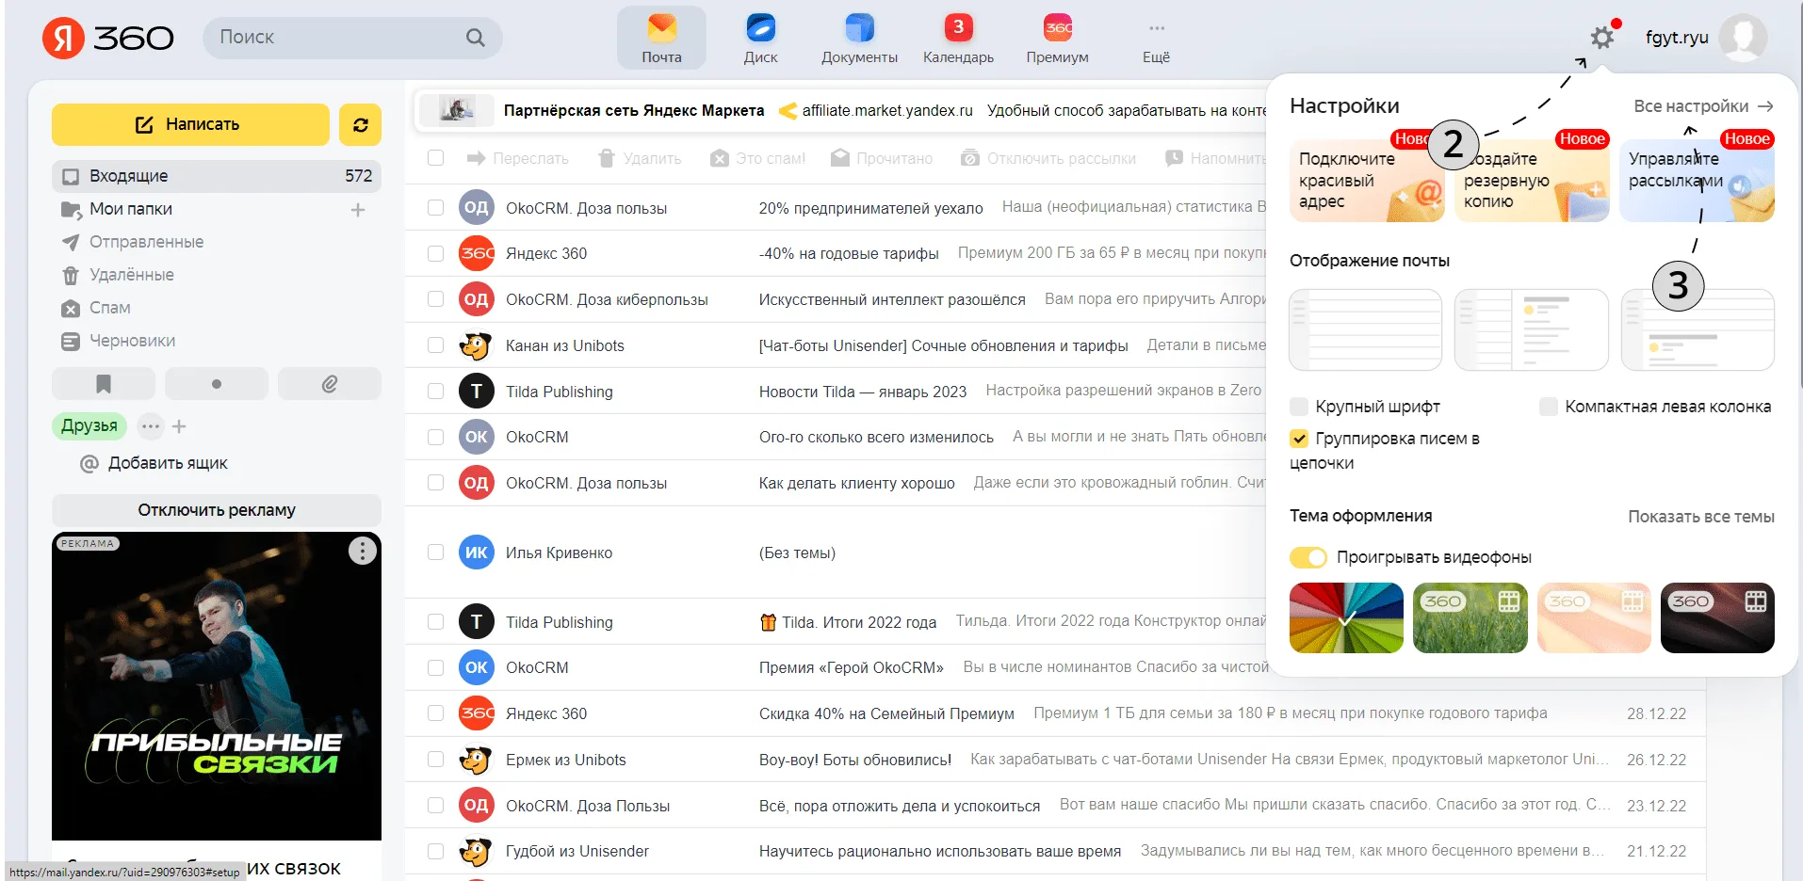Filter messages with attachments paperclip icon
Image resolution: width=1803 pixels, height=881 pixels.
[x=330, y=384]
